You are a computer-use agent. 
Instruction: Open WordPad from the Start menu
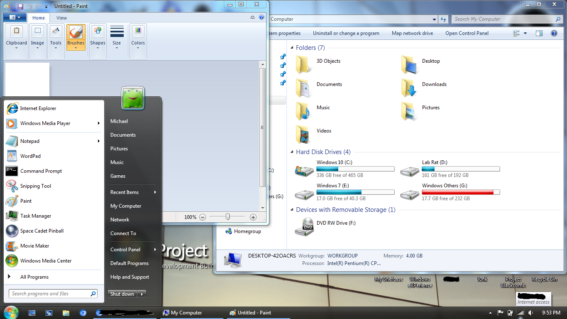[54, 156]
